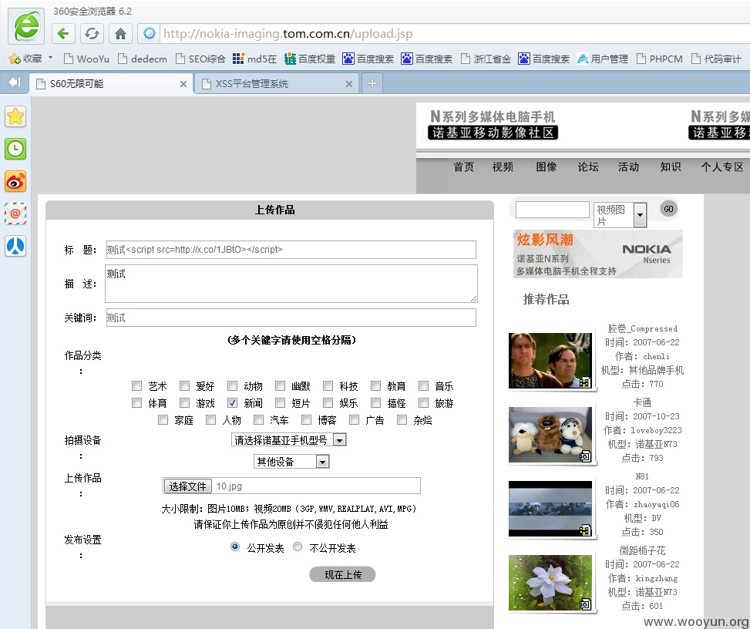Click the 现在上传 submit button
Image resolution: width=750 pixels, height=629 pixels.
pos(342,574)
